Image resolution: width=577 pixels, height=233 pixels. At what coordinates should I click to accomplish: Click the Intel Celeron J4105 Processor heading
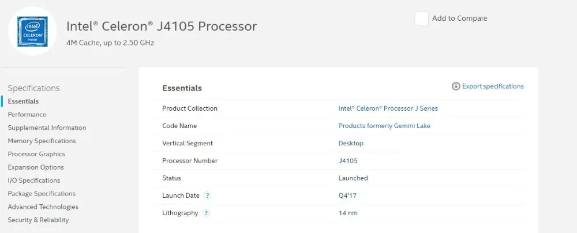point(162,27)
